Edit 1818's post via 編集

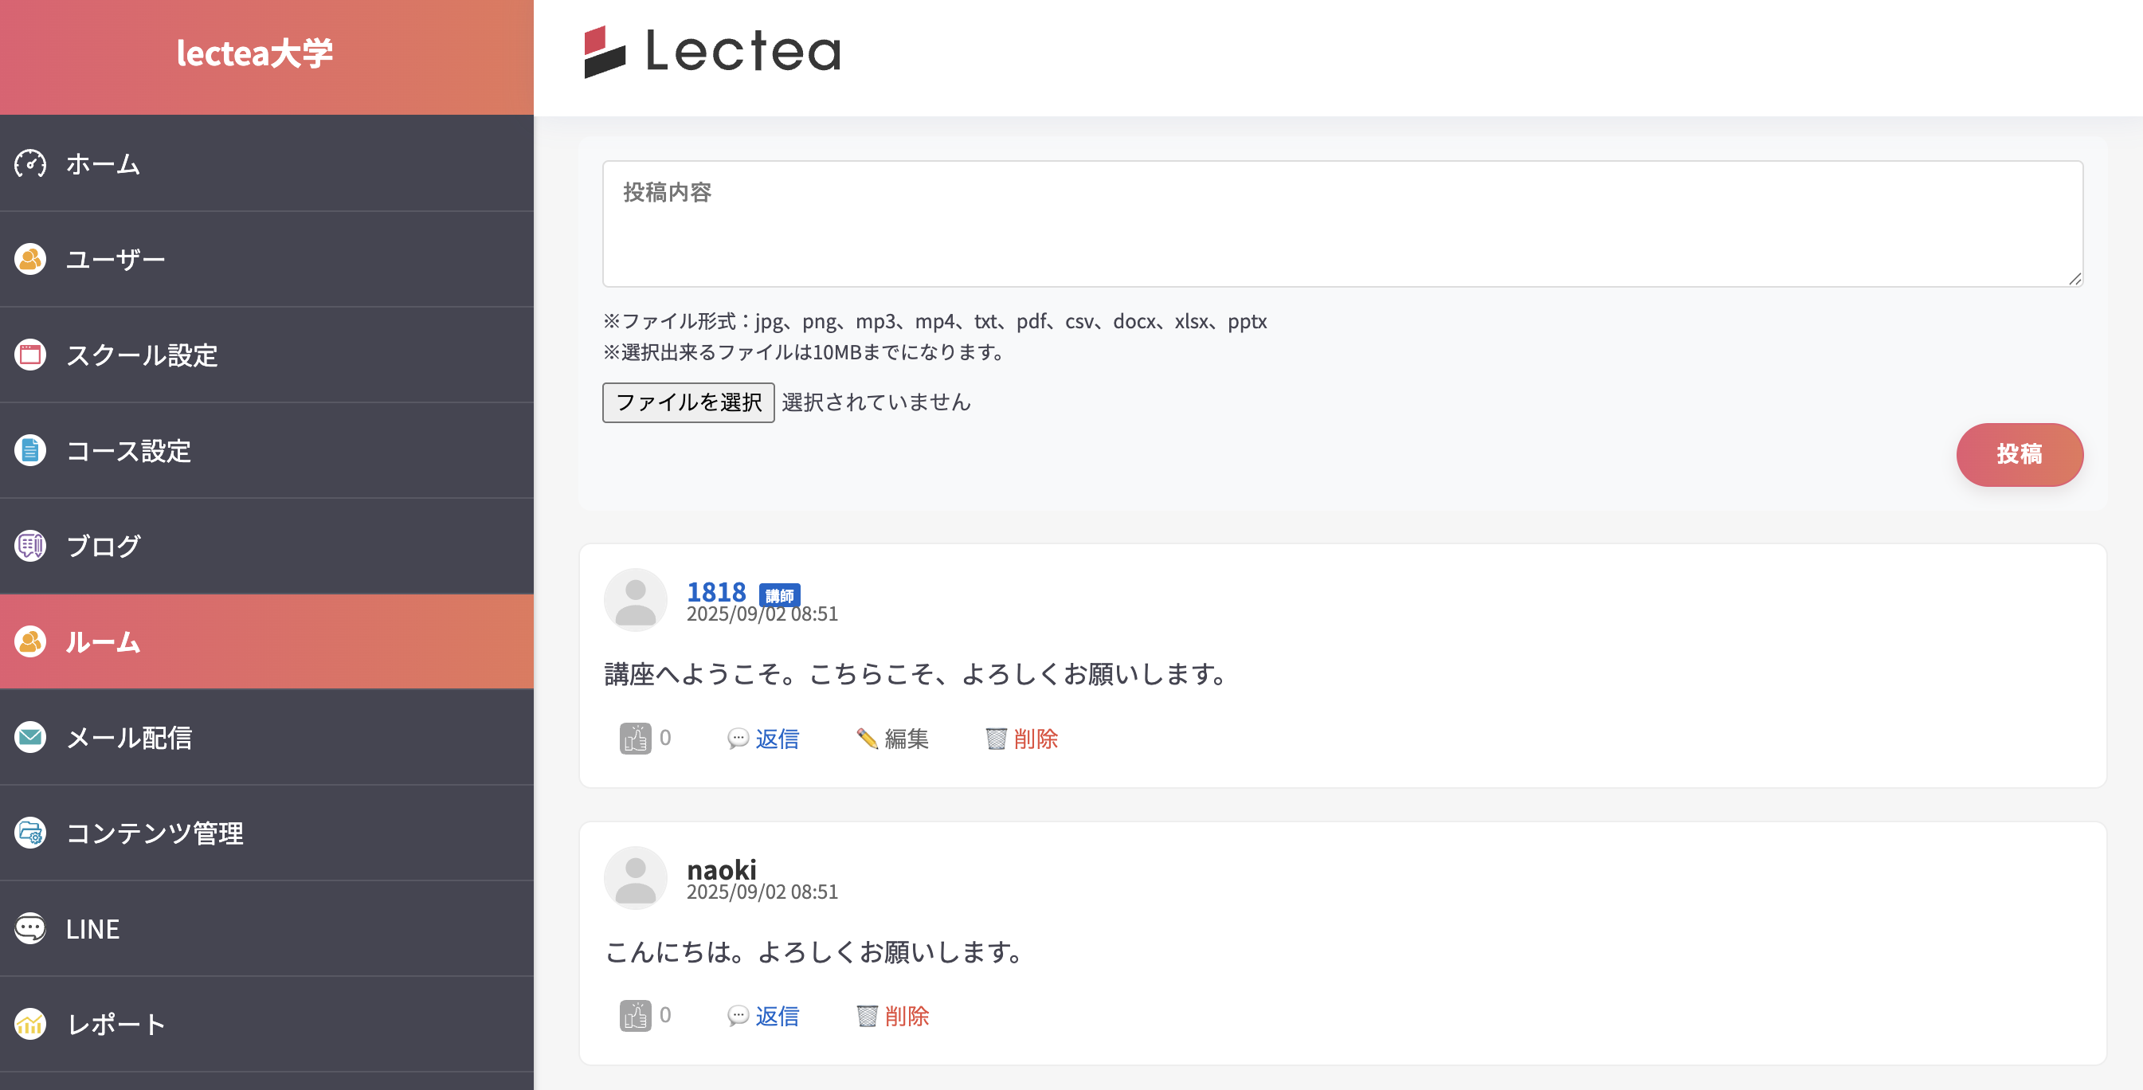coord(904,738)
